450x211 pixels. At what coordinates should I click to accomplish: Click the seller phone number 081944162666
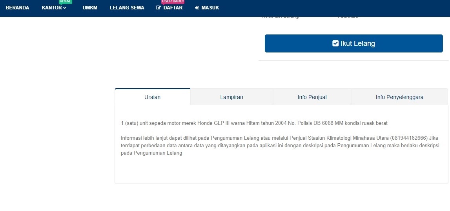coord(408,138)
